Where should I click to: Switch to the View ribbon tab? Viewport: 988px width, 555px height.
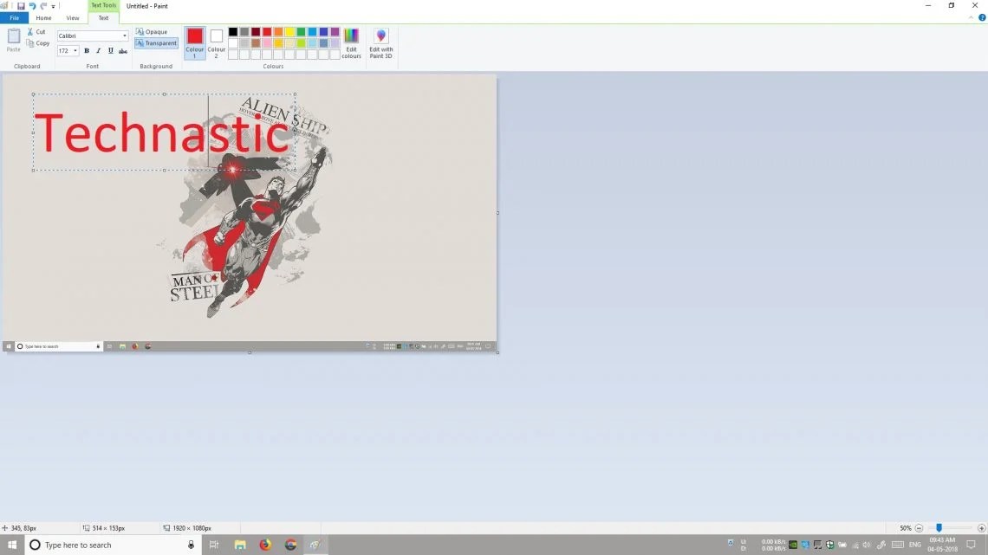click(73, 18)
